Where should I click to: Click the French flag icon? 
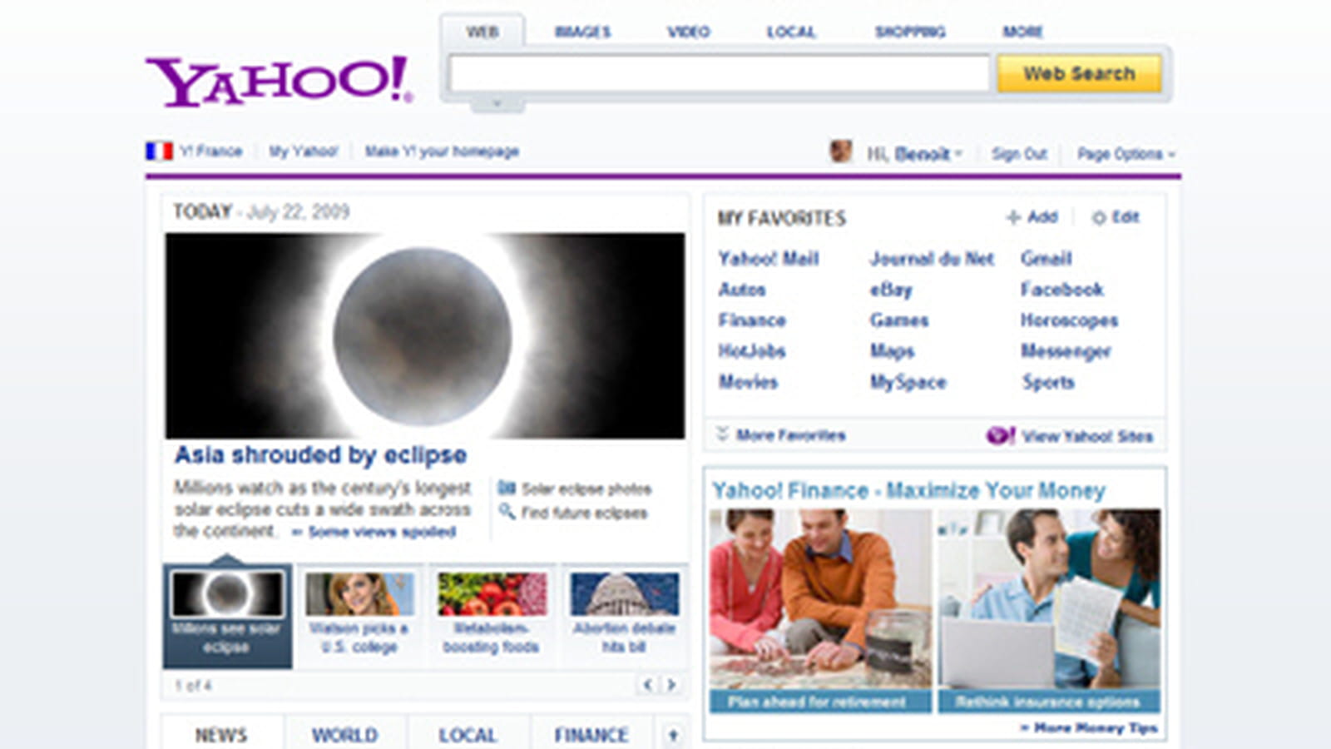coord(159,151)
